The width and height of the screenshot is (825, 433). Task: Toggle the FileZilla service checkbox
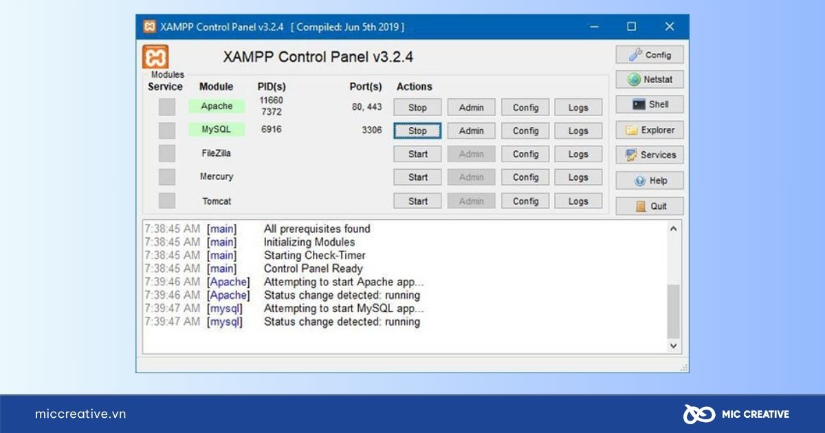tap(167, 153)
